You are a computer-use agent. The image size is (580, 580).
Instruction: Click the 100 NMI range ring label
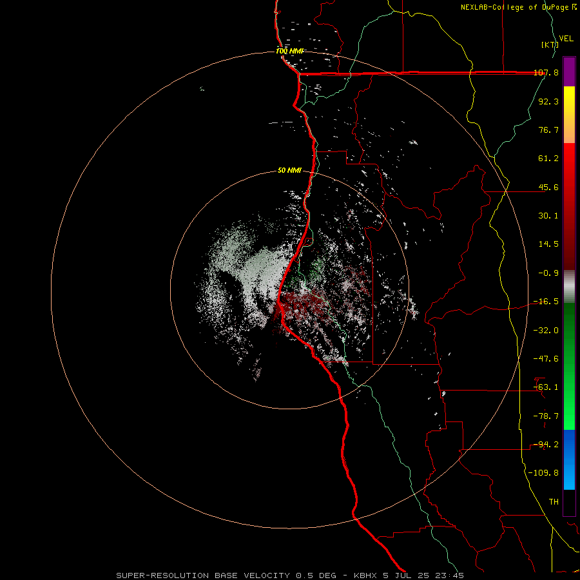[289, 51]
